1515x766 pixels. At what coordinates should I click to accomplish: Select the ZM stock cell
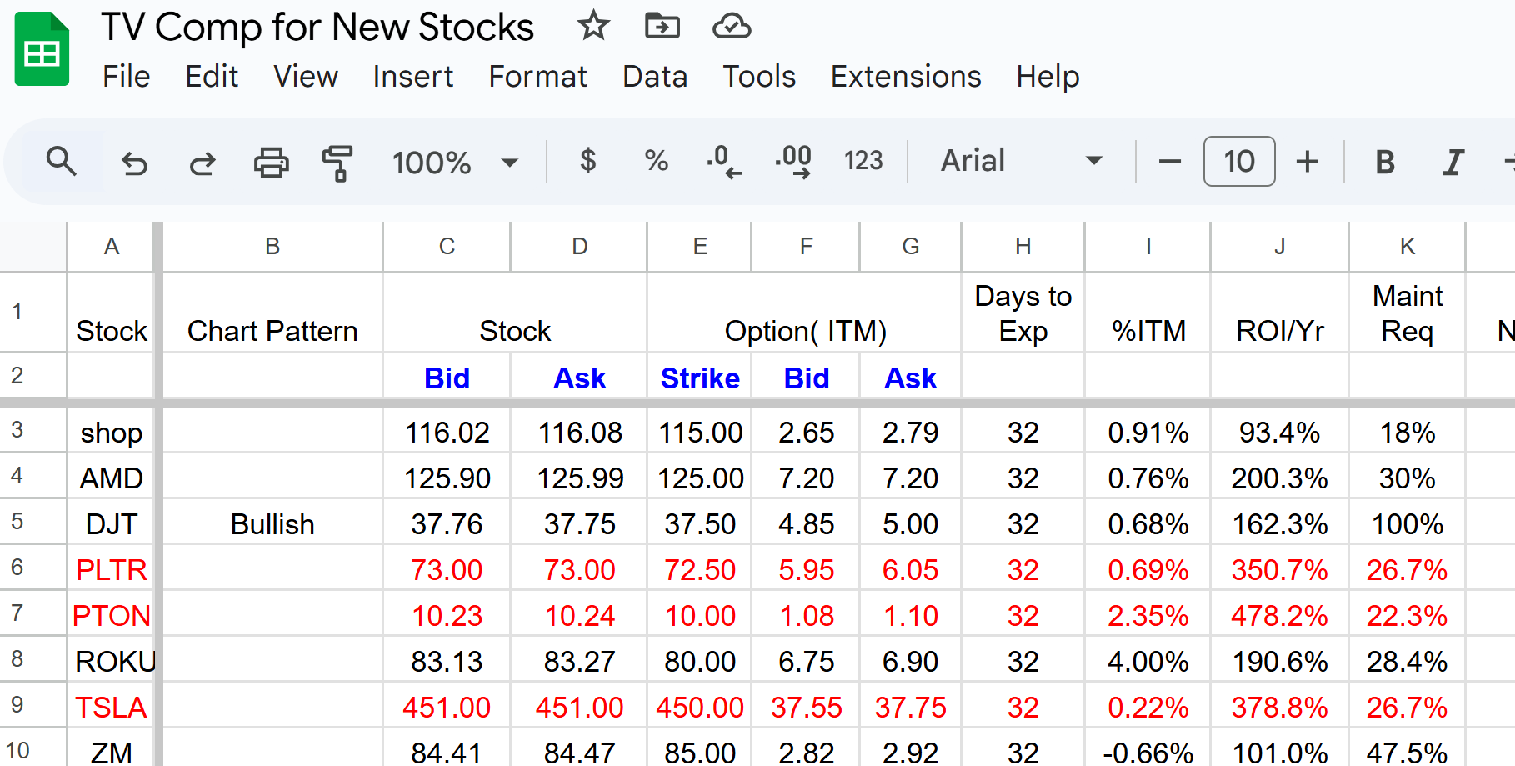[111, 748]
